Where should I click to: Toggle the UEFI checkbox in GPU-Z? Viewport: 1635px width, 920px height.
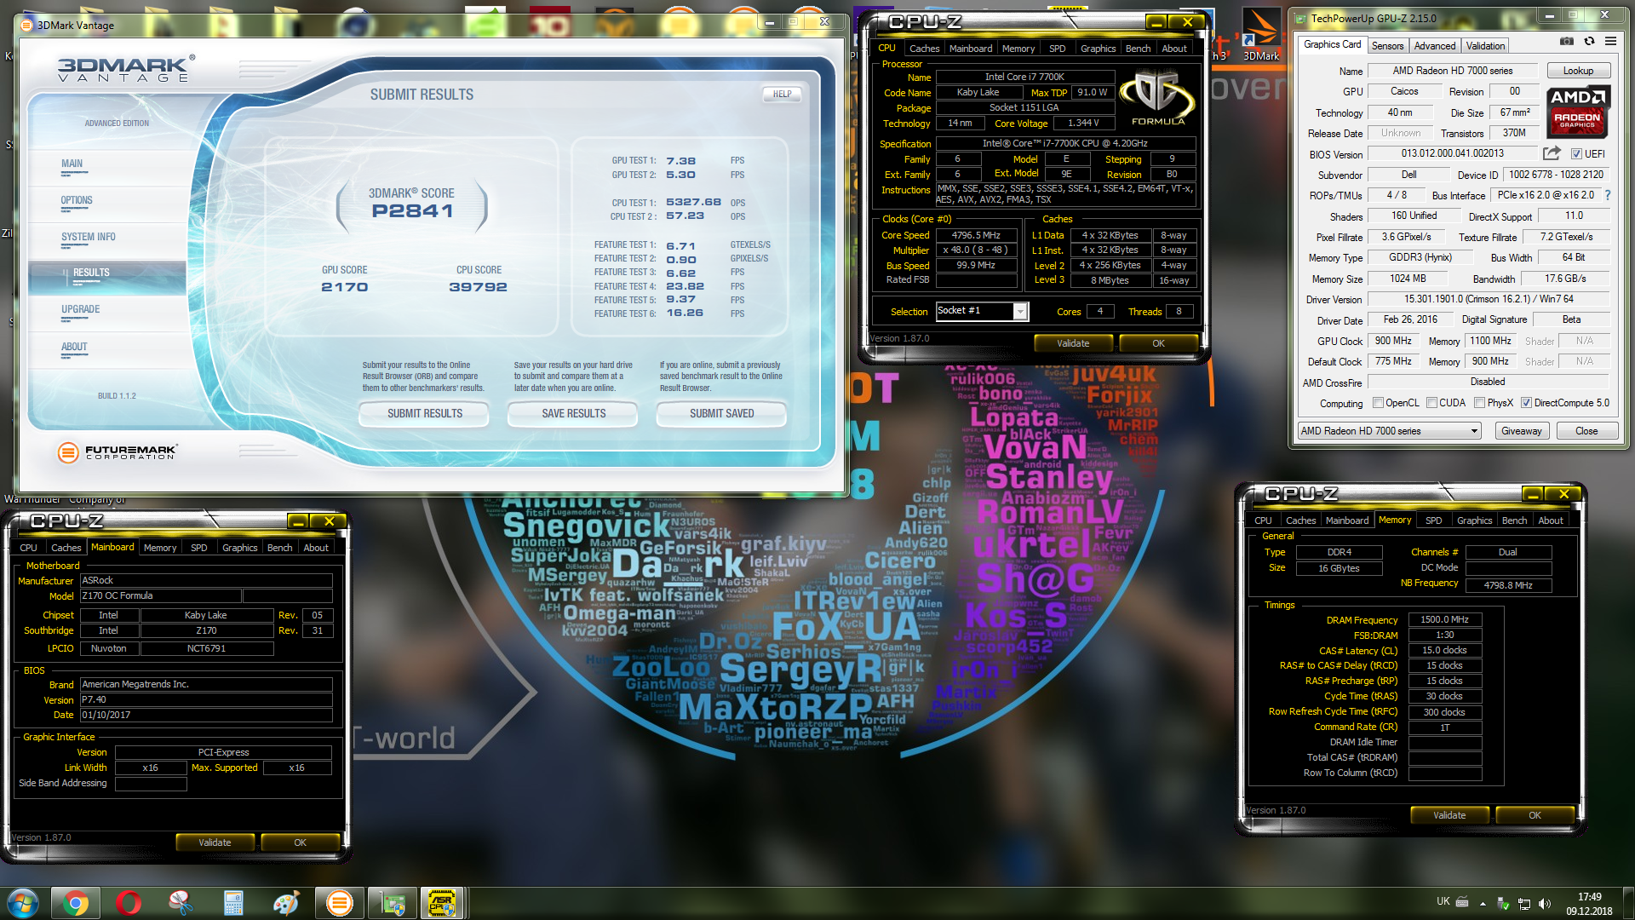click(x=1576, y=154)
